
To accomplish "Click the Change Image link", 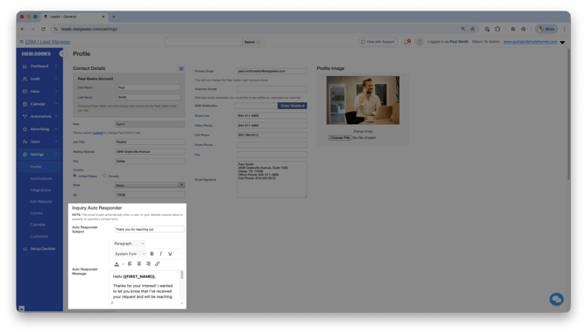I will pos(363,131).
